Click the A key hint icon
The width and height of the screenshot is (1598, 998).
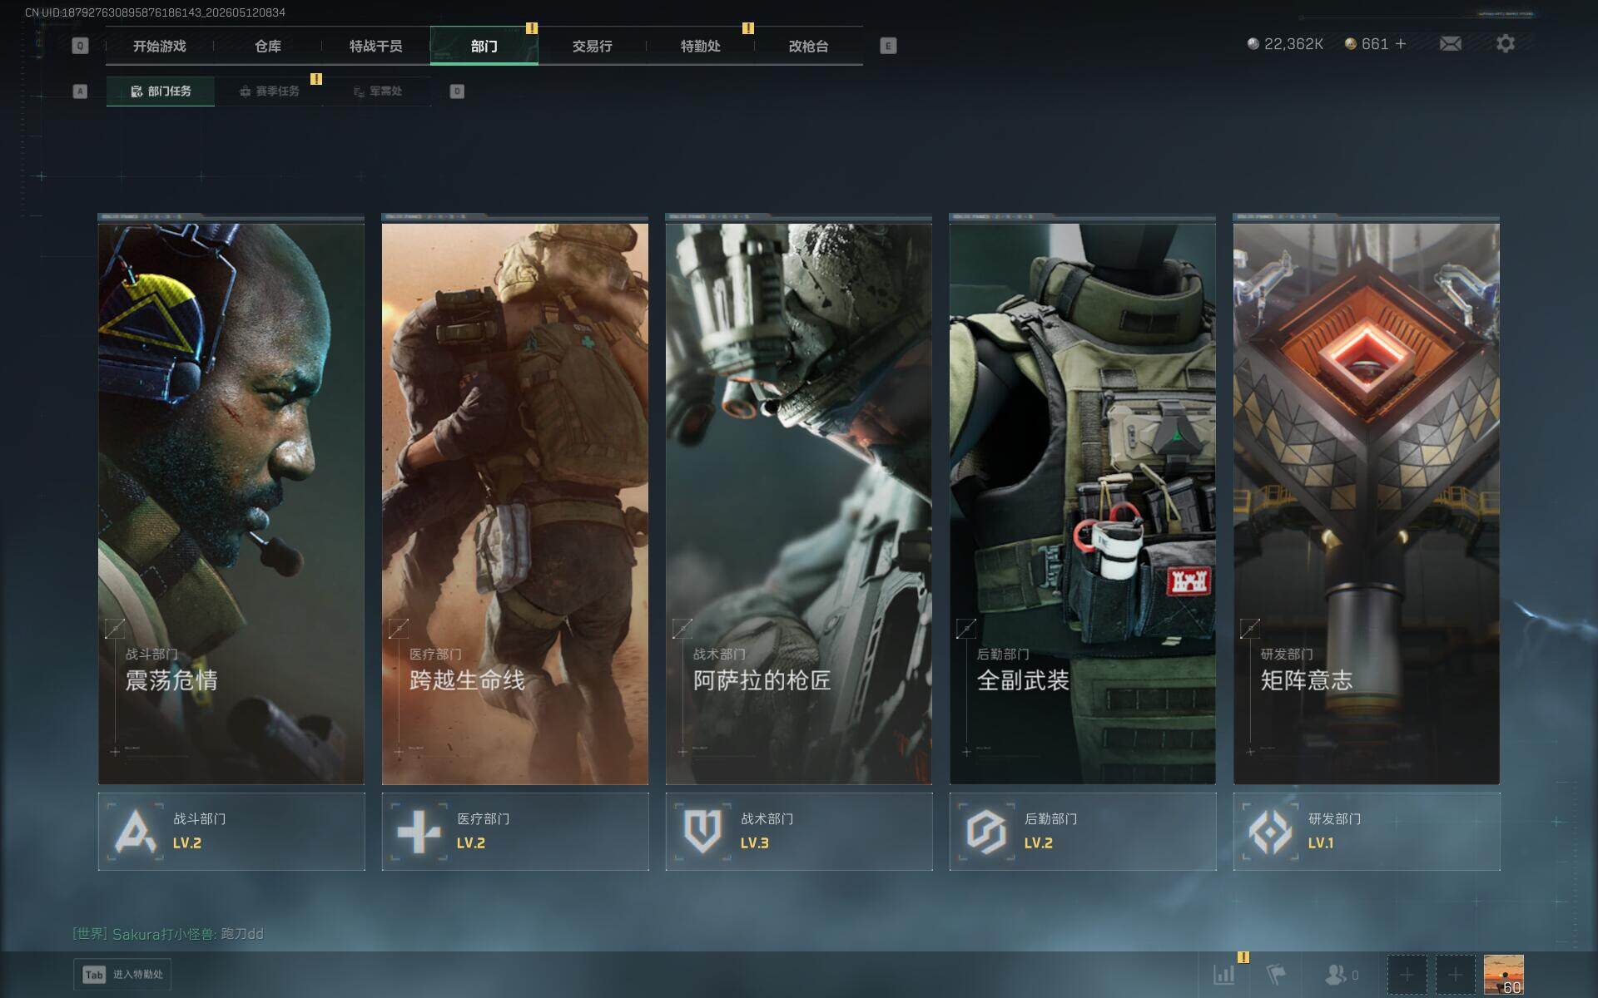coord(80,91)
